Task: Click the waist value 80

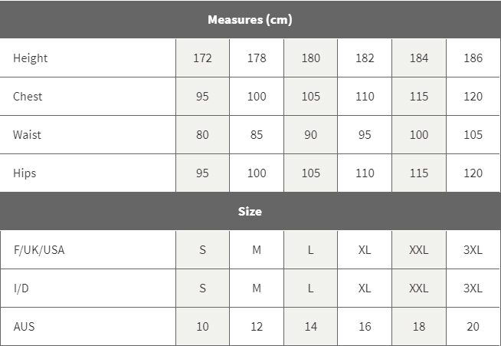Action: [x=202, y=135]
